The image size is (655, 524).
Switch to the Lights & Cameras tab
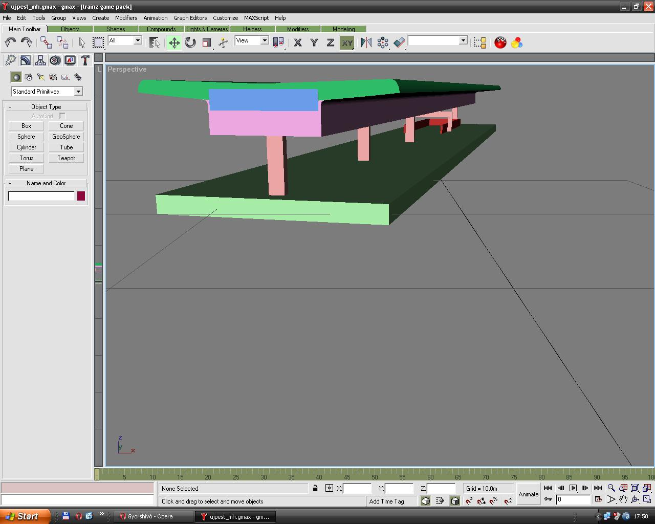point(207,29)
